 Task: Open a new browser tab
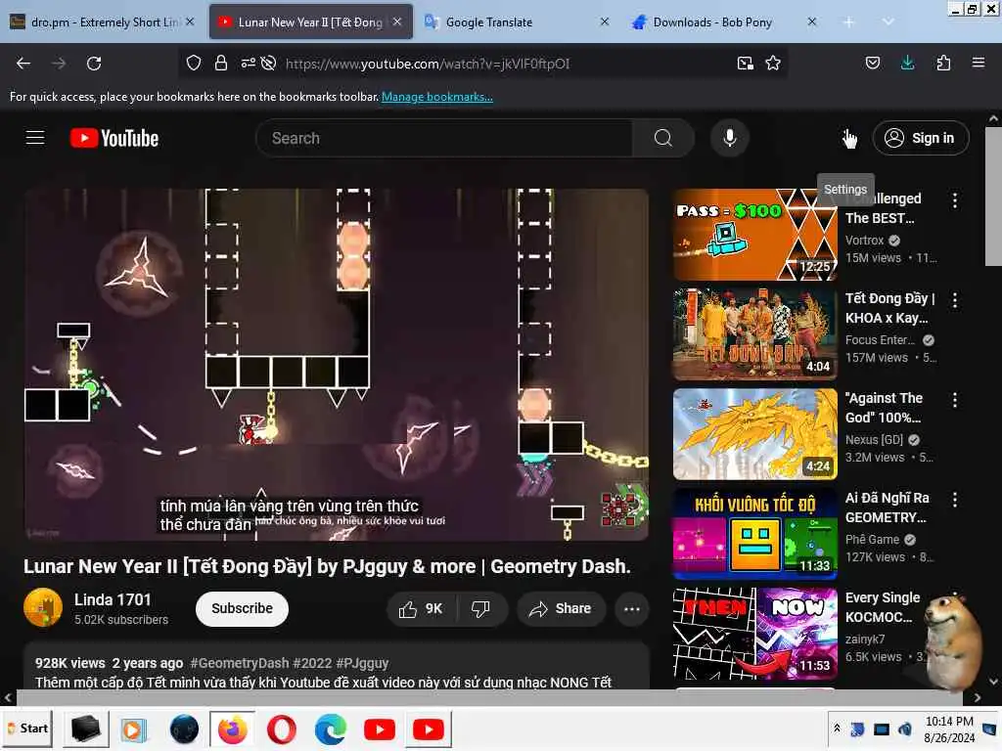(848, 22)
